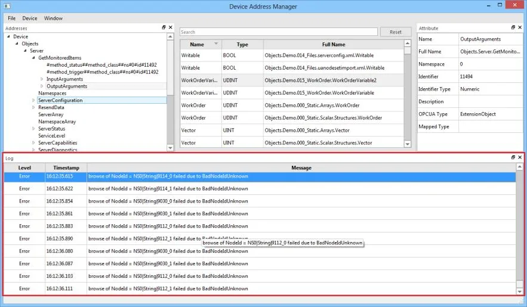Click the Message column header in Log
The height and width of the screenshot is (307, 527).
[x=301, y=168]
